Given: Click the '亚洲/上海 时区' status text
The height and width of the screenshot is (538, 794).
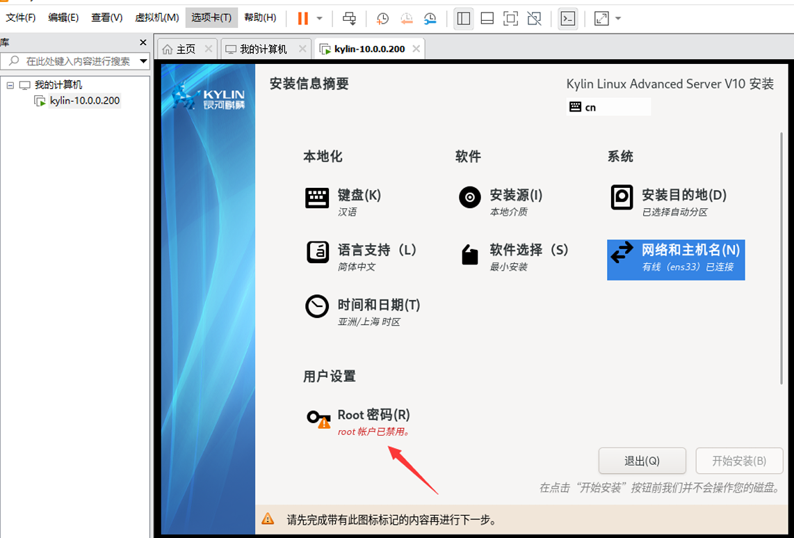Looking at the screenshot, I should (368, 322).
